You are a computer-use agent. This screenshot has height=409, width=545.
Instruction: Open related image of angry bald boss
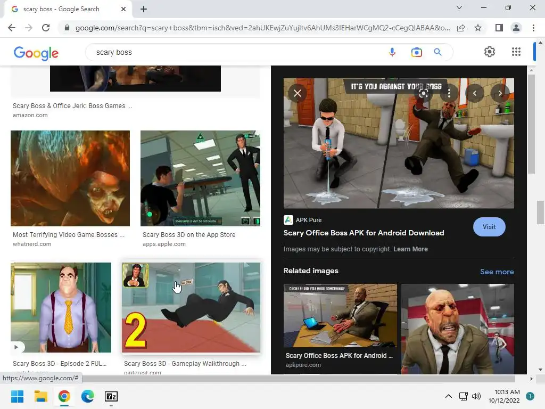click(457, 329)
